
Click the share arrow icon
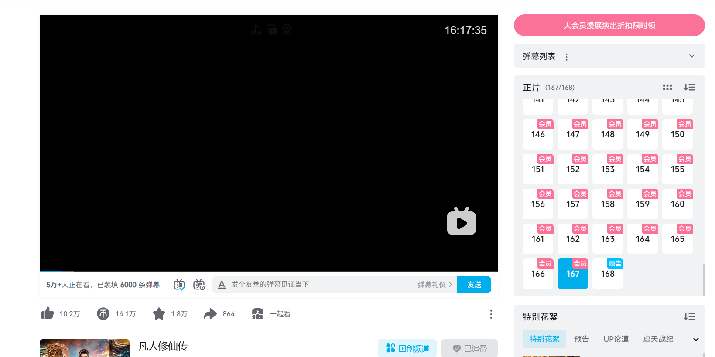click(210, 313)
